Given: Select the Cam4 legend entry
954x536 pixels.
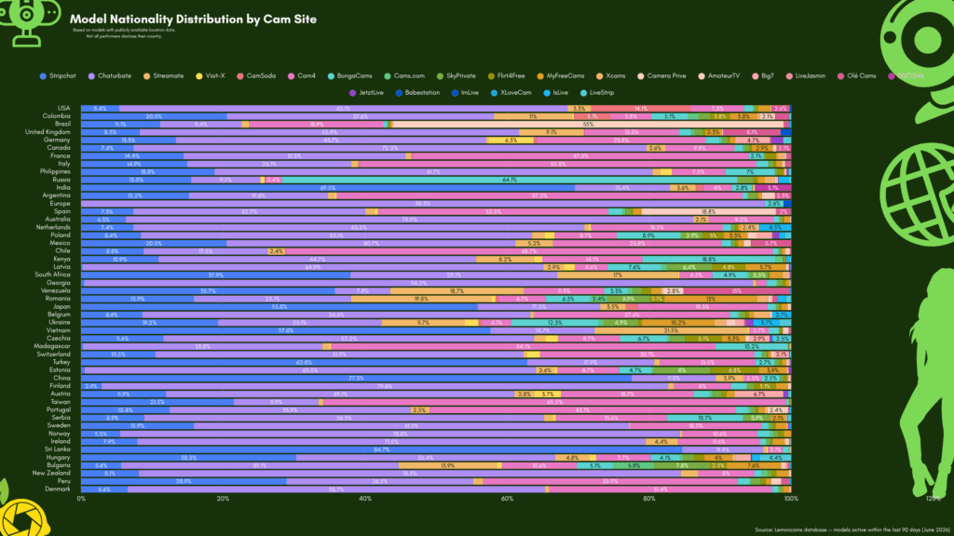Looking at the screenshot, I should coord(302,76).
